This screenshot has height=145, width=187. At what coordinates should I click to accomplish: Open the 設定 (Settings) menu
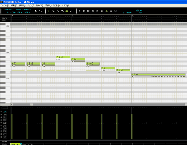click(x=56, y=6)
